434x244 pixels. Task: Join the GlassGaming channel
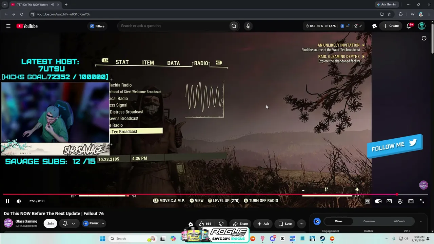coord(51,223)
